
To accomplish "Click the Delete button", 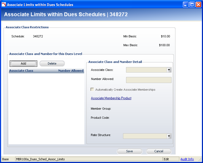I will coord(52,63).
